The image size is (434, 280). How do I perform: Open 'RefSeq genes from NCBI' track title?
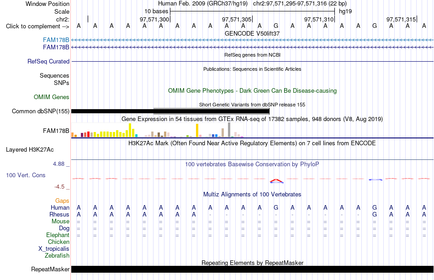252,55
